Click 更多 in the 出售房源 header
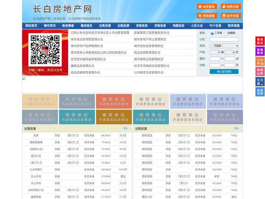Image resolution: width=265 pixels, height=199 pixels. click(126, 129)
